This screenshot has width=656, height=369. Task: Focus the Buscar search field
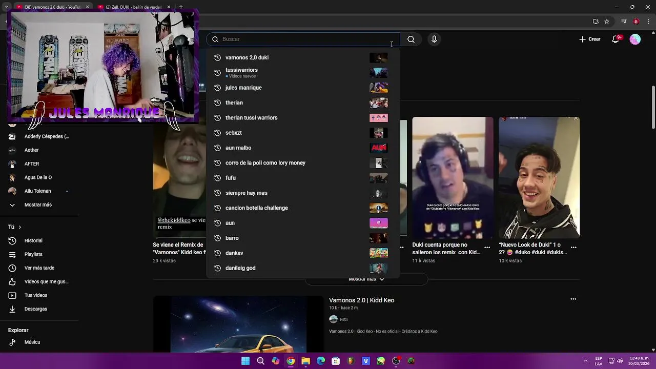(x=303, y=39)
